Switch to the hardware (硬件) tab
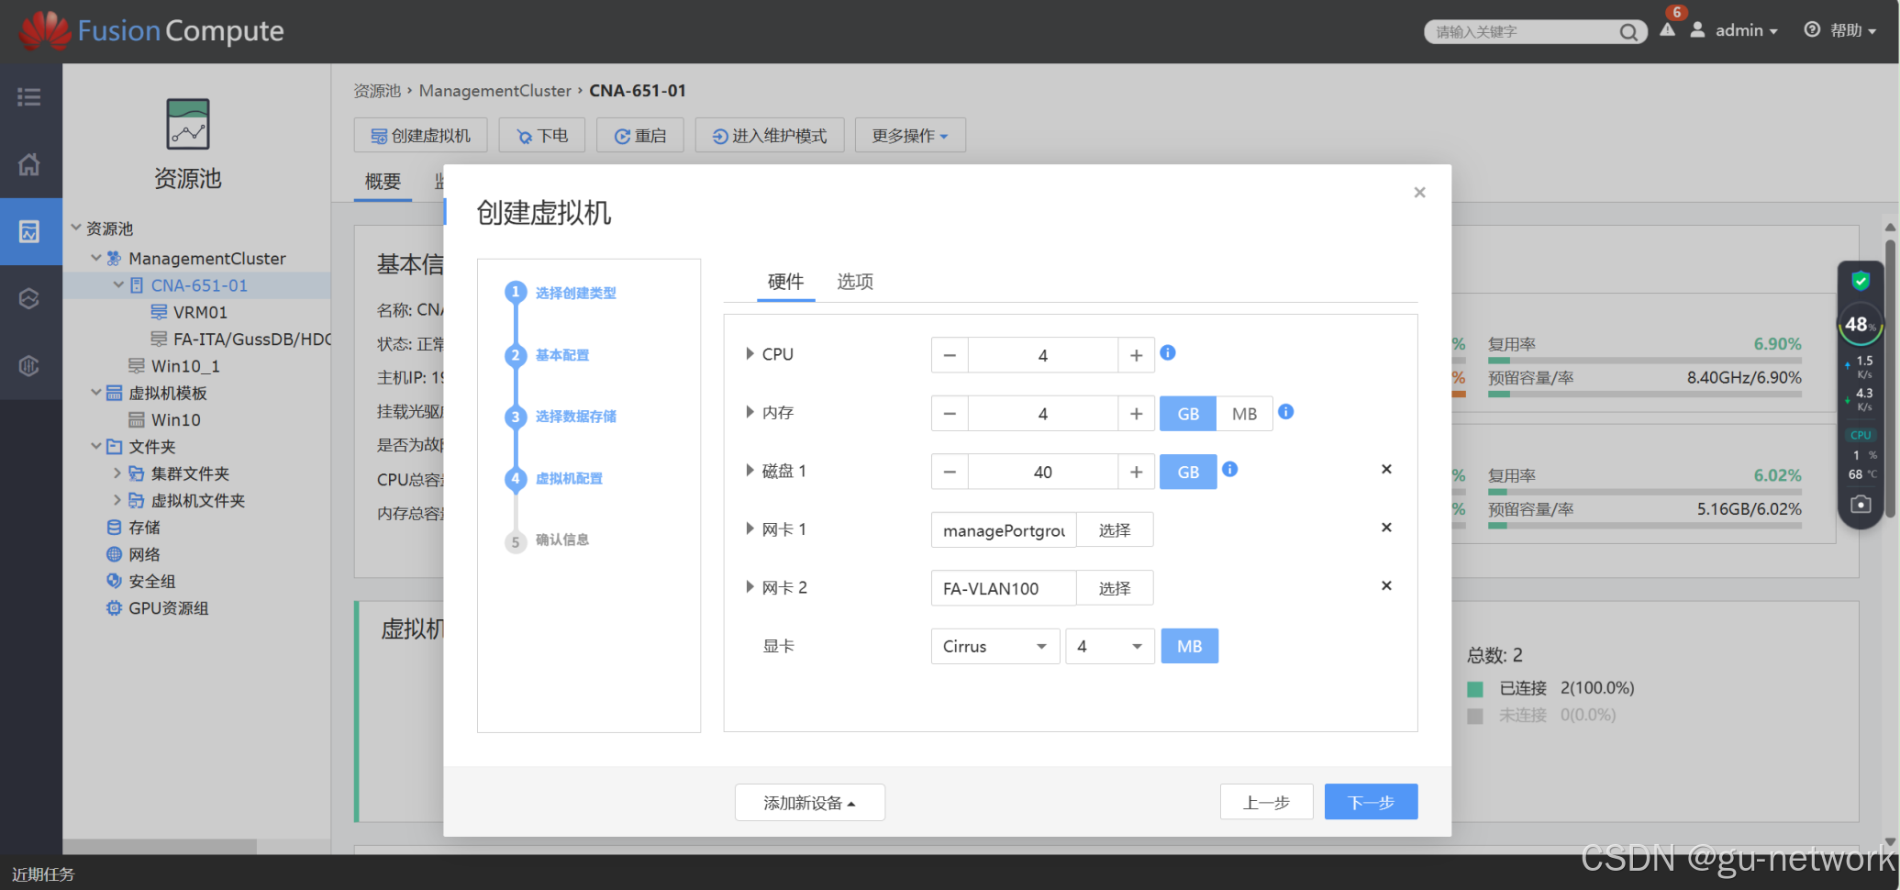This screenshot has width=1900, height=890. pyautogui.click(x=785, y=282)
